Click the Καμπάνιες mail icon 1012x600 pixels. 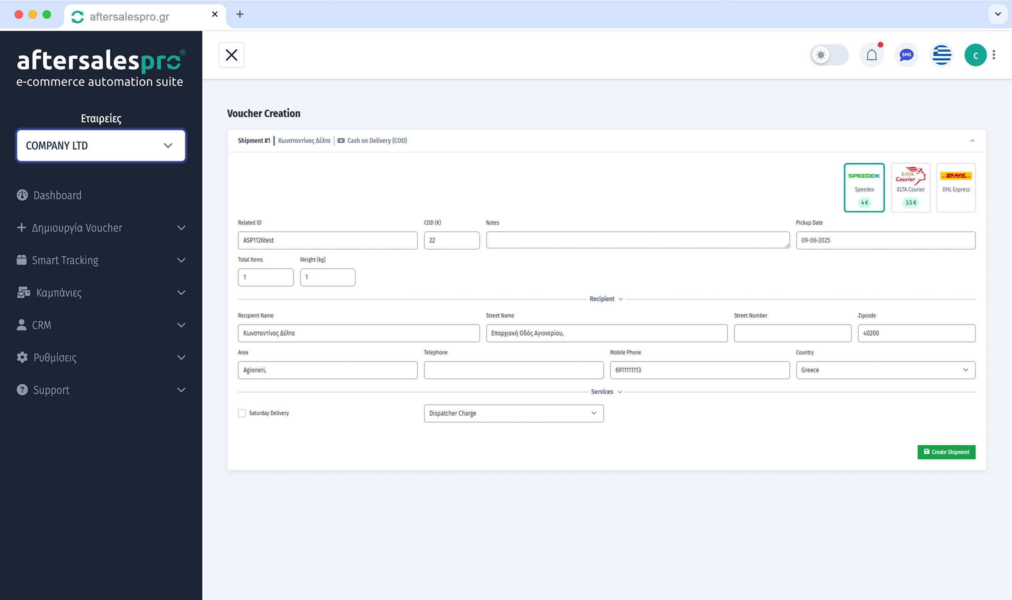[24, 293]
